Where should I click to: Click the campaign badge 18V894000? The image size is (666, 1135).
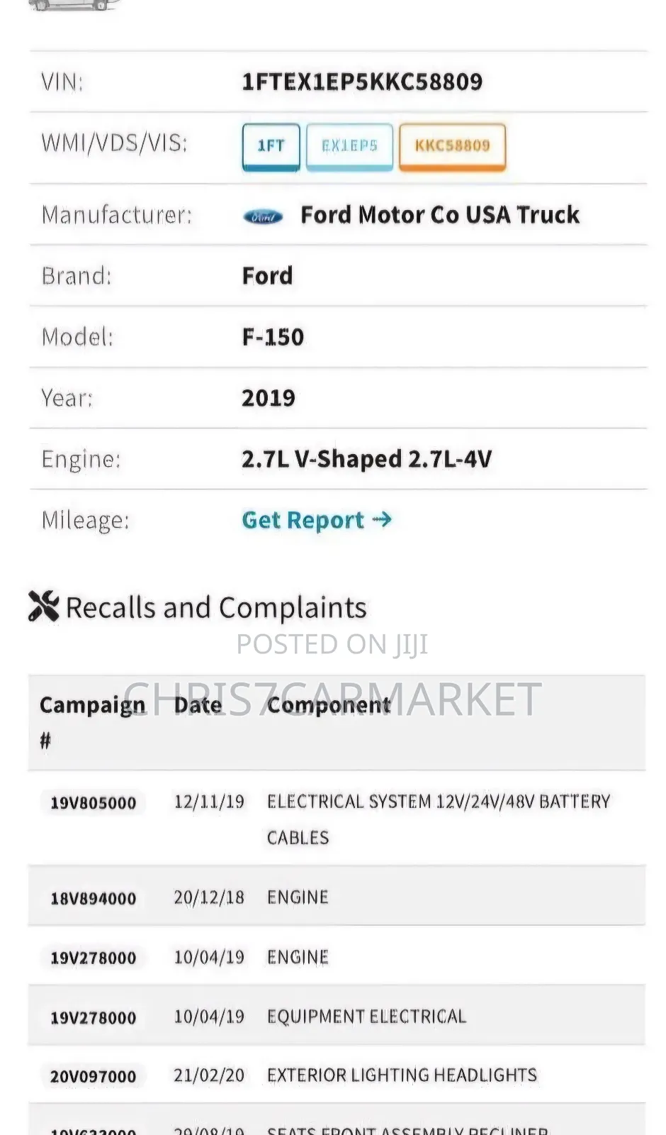[x=91, y=899]
